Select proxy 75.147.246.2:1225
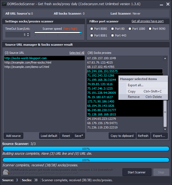The image size is (172, 185). click(x=103, y=88)
